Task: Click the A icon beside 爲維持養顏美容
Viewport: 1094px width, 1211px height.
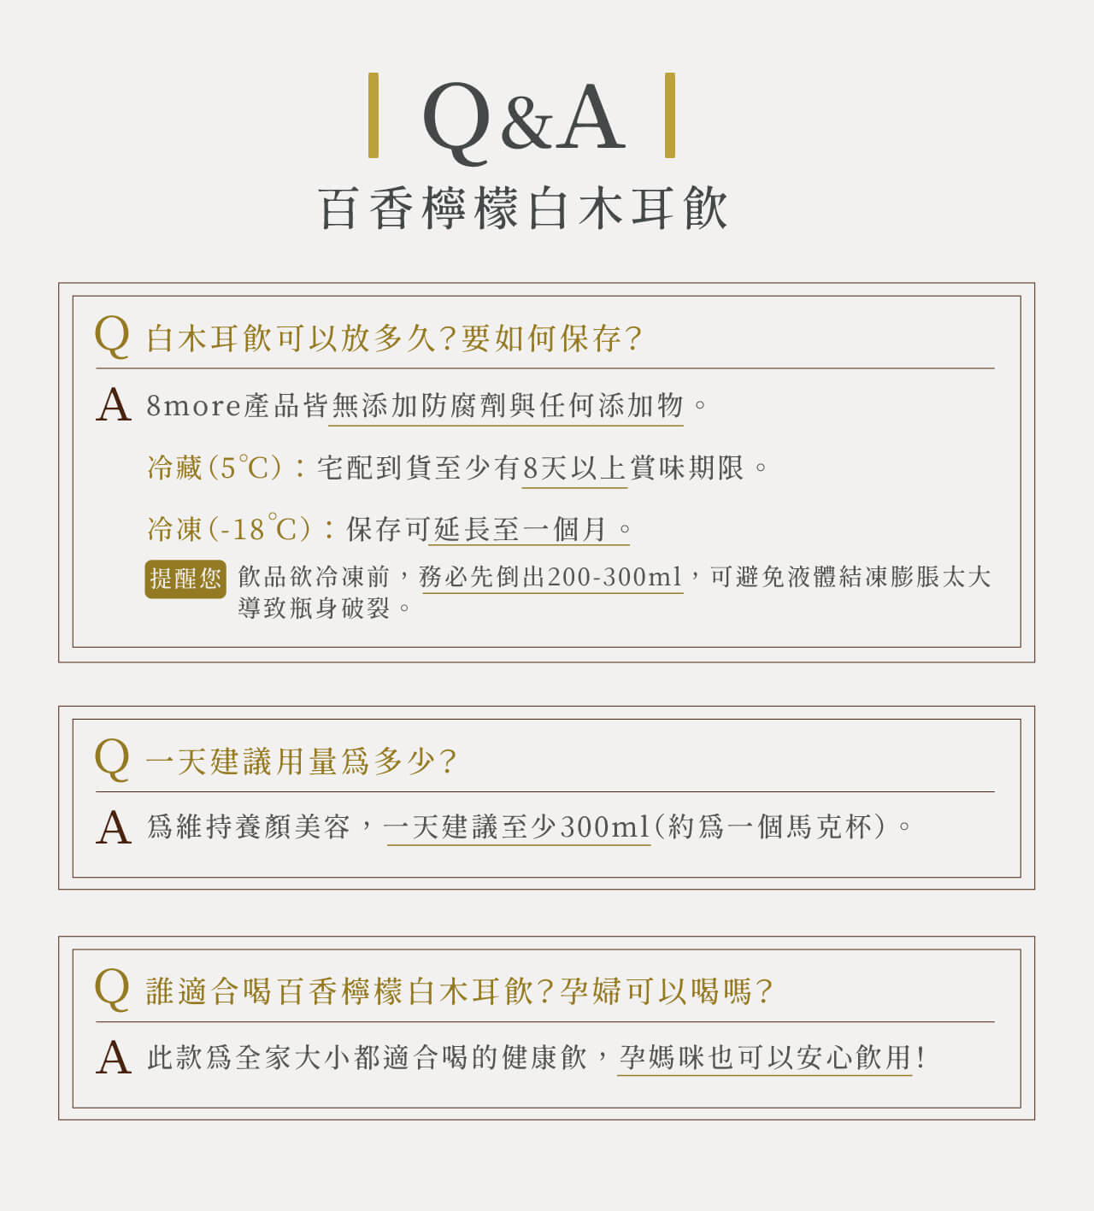Action: (x=114, y=827)
